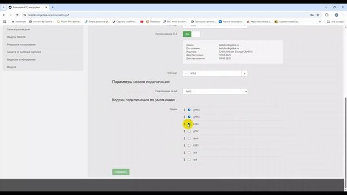Open the 'Bookmarks' bookmark
This screenshot has width=347, height=195.
coord(19,22)
